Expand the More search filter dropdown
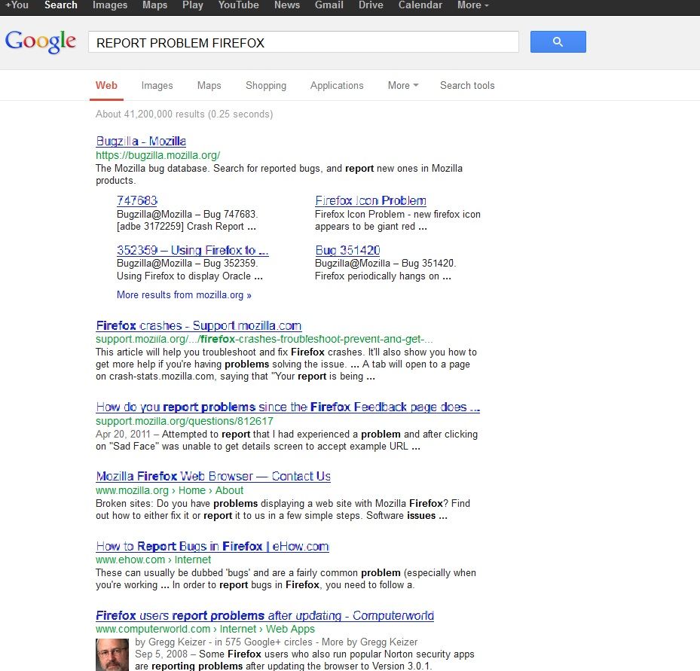Viewport: 700px width, 671px height. (402, 85)
